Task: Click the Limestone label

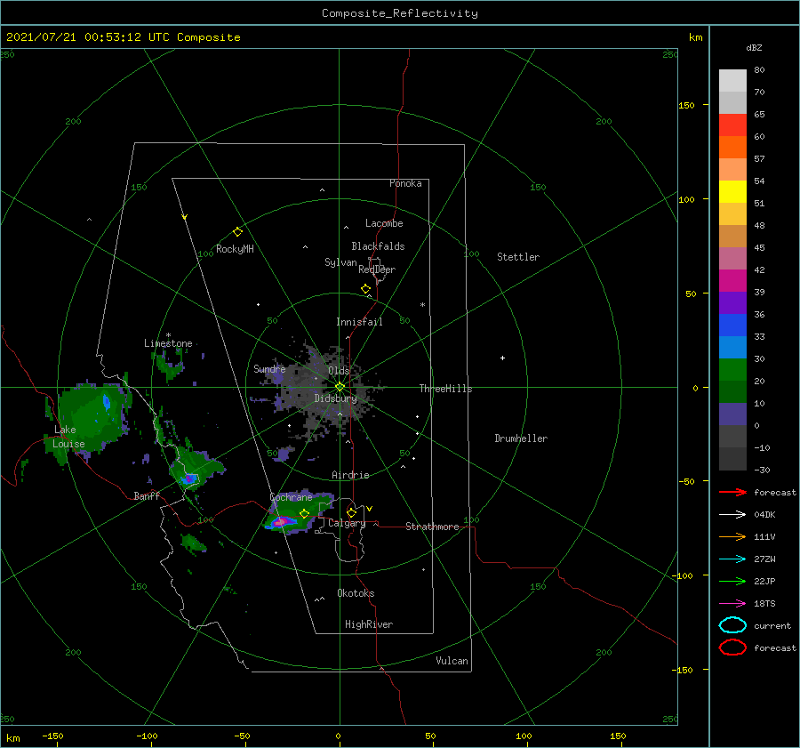Action: point(168,343)
